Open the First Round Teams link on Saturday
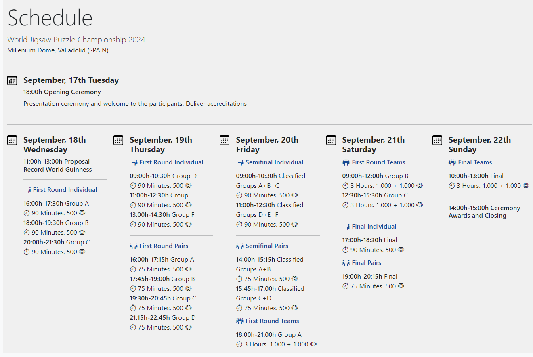The width and height of the screenshot is (533, 357). click(378, 162)
